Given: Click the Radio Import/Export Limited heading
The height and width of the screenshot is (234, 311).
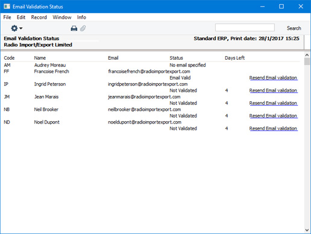Looking at the screenshot, I should point(38,45).
